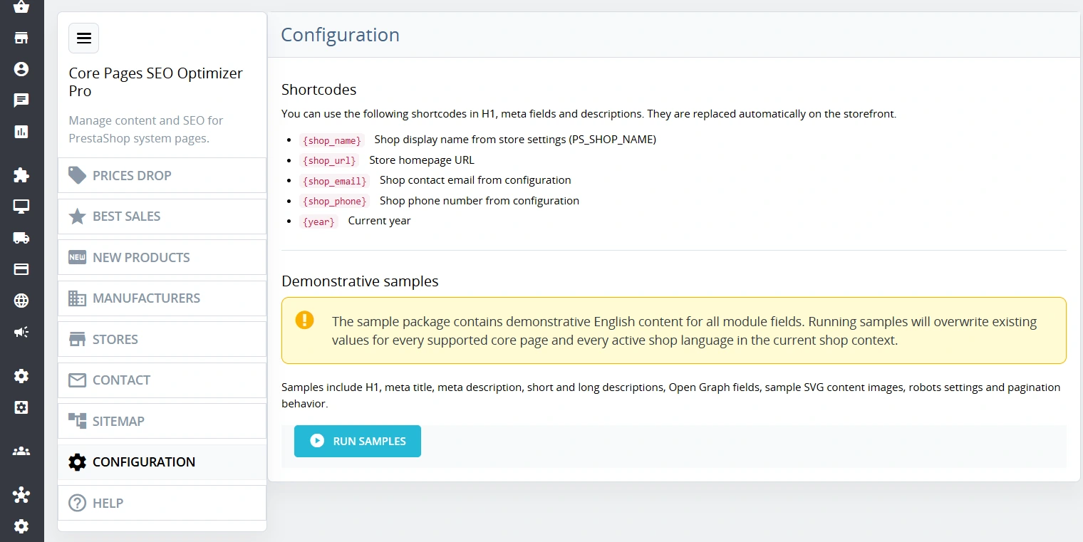The height and width of the screenshot is (542, 1083).
Task: Click the orange warning exclamation icon
Action: tap(304, 320)
